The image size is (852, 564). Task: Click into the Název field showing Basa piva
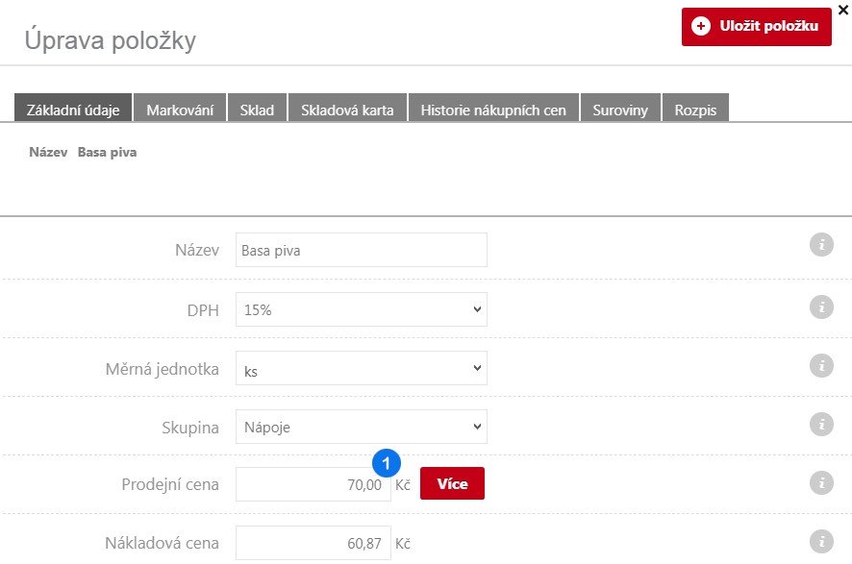coord(361,249)
